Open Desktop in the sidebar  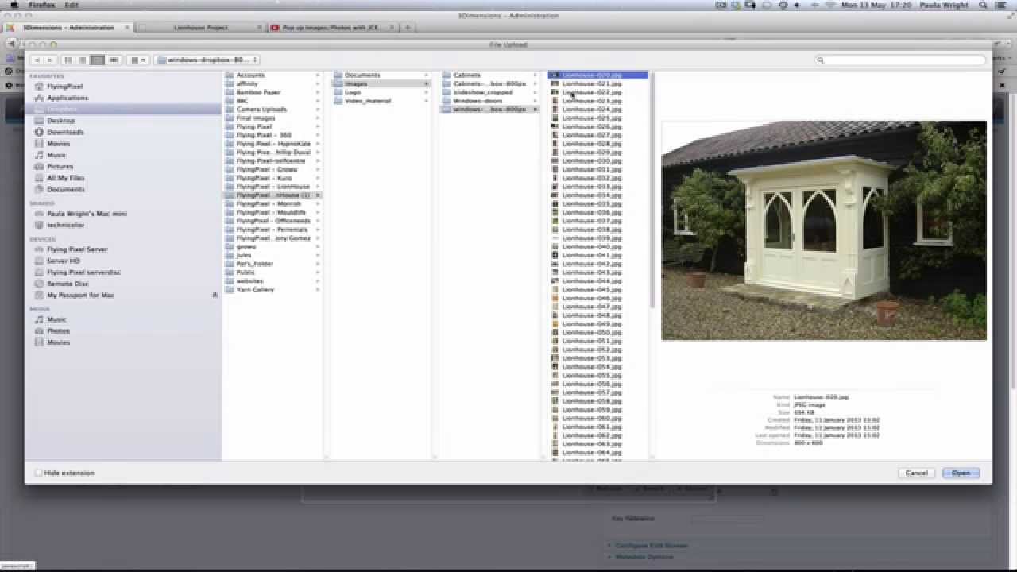[60, 121]
